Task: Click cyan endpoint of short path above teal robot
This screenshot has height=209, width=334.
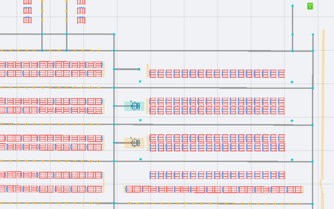Action: point(139,69)
